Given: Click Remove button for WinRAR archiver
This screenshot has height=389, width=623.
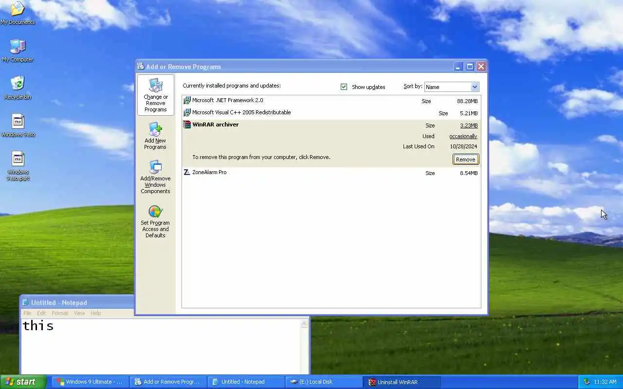Looking at the screenshot, I should click(x=466, y=159).
